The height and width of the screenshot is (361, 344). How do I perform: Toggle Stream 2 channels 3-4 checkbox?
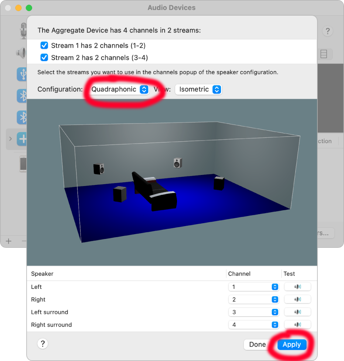point(44,57)
